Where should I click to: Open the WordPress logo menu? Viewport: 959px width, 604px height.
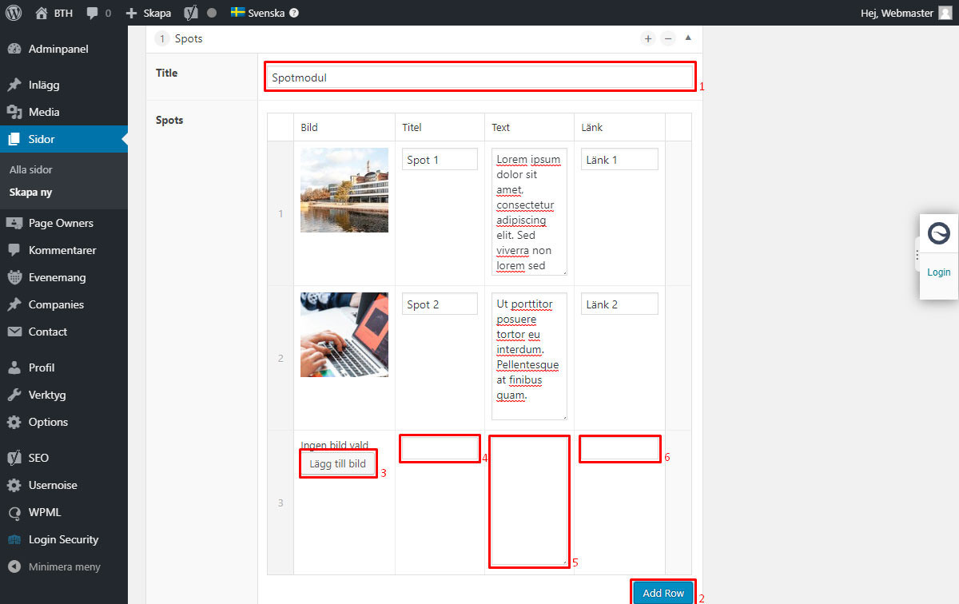click(13, 13)
